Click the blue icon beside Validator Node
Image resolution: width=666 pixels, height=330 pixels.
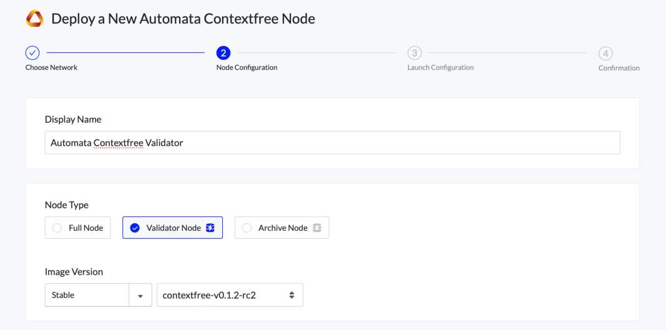click(x=210, y=228)
